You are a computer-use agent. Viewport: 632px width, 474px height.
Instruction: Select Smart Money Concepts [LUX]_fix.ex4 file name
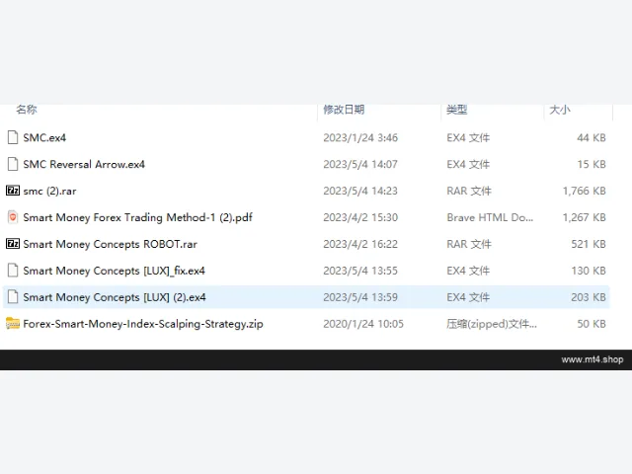coord(115,271)
